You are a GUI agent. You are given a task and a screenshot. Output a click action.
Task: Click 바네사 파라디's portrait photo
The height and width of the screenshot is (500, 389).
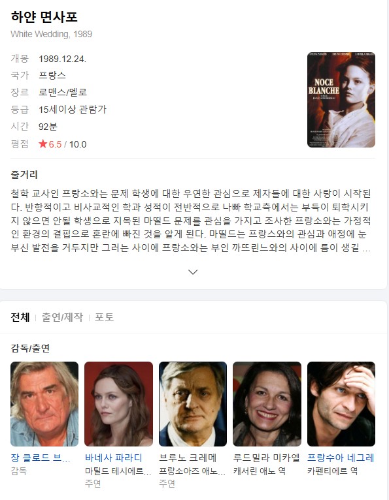click(118, 404)
